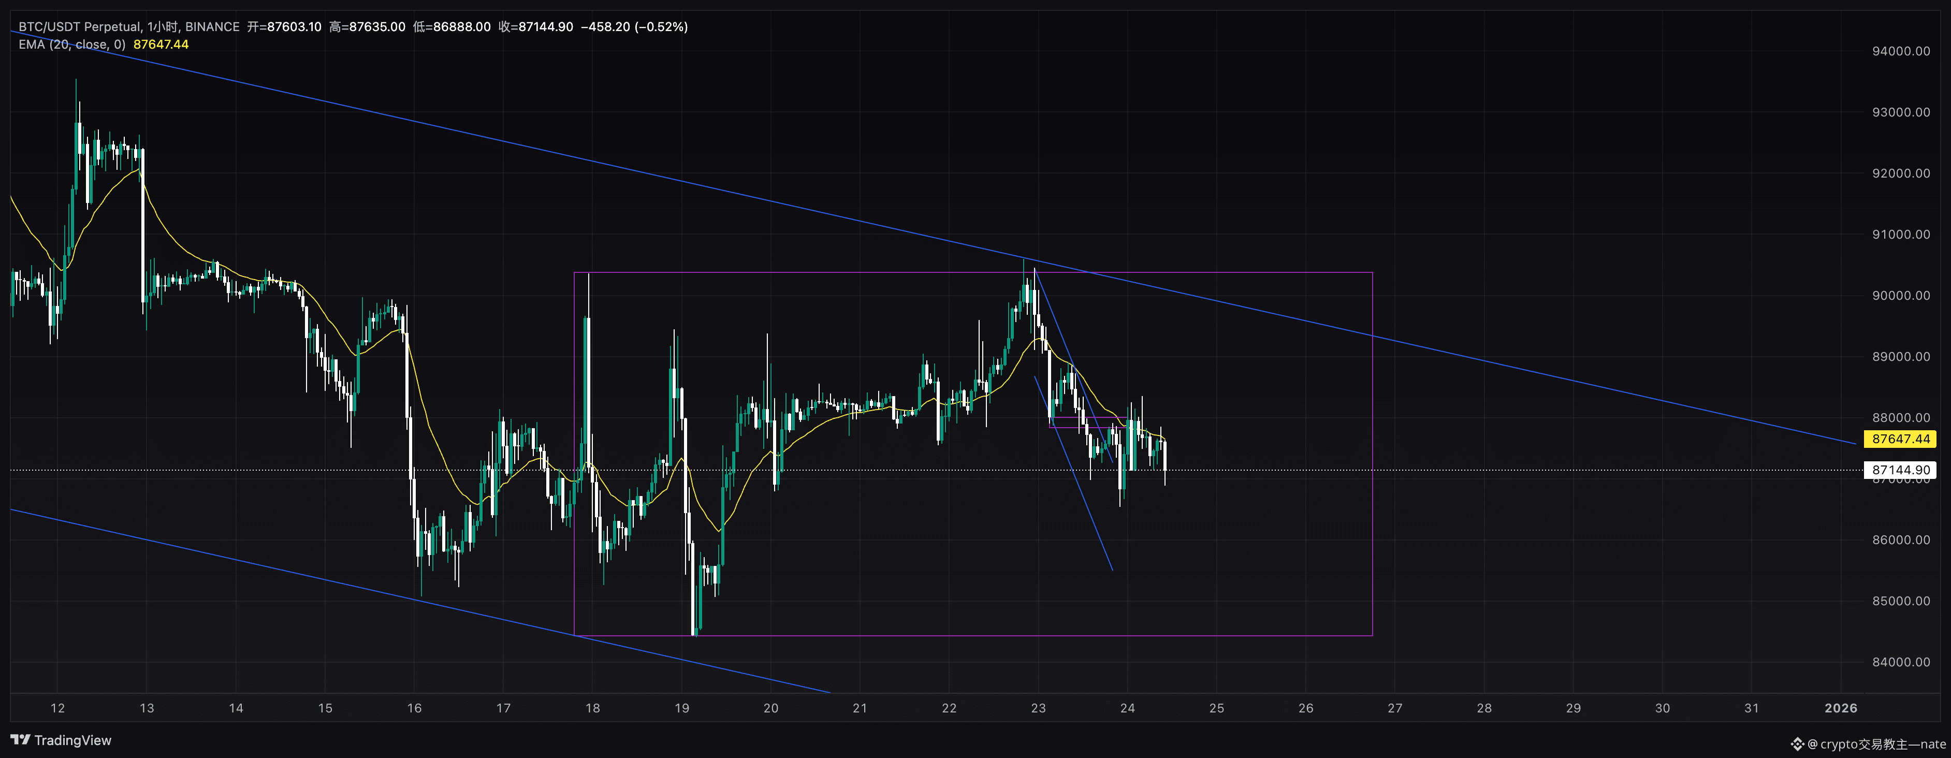Click date 18 on the time axis

click(593, 708)
